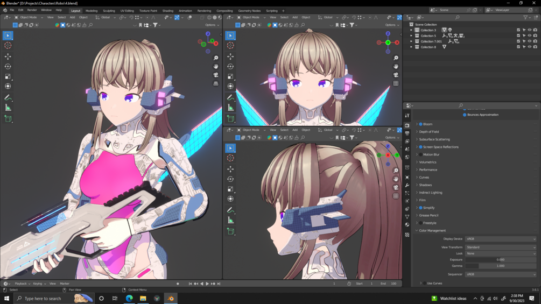Screen dimensions: 541x304
Task: Open the Output properties tab icon
Action: (x=407, y=133)
